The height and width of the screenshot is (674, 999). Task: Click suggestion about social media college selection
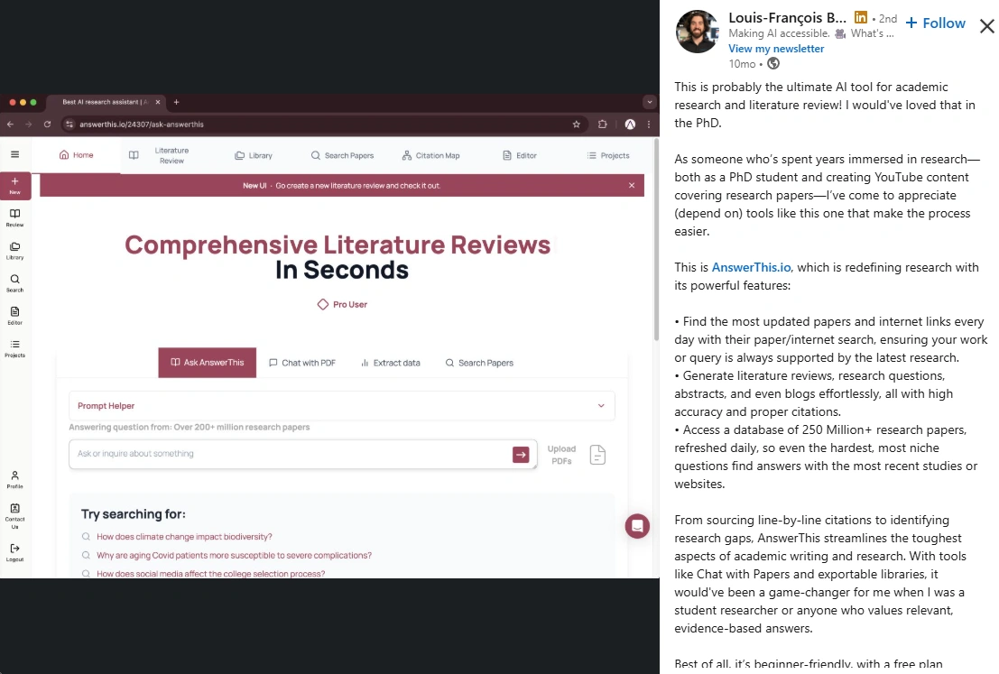210,573
